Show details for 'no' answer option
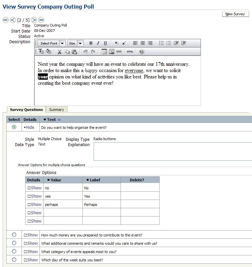Image resolution: width=252 pixels, height=267 pixels. 35,188
